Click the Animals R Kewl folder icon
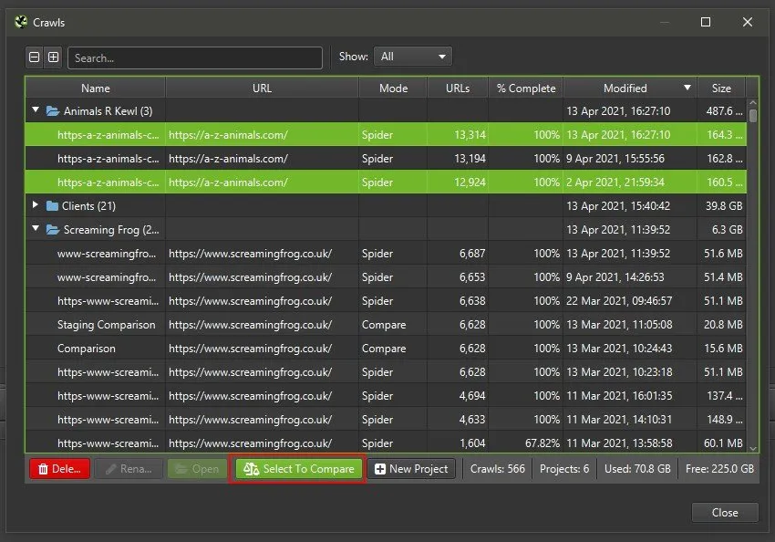Screen dimensions: 775x542 (53, 111)
